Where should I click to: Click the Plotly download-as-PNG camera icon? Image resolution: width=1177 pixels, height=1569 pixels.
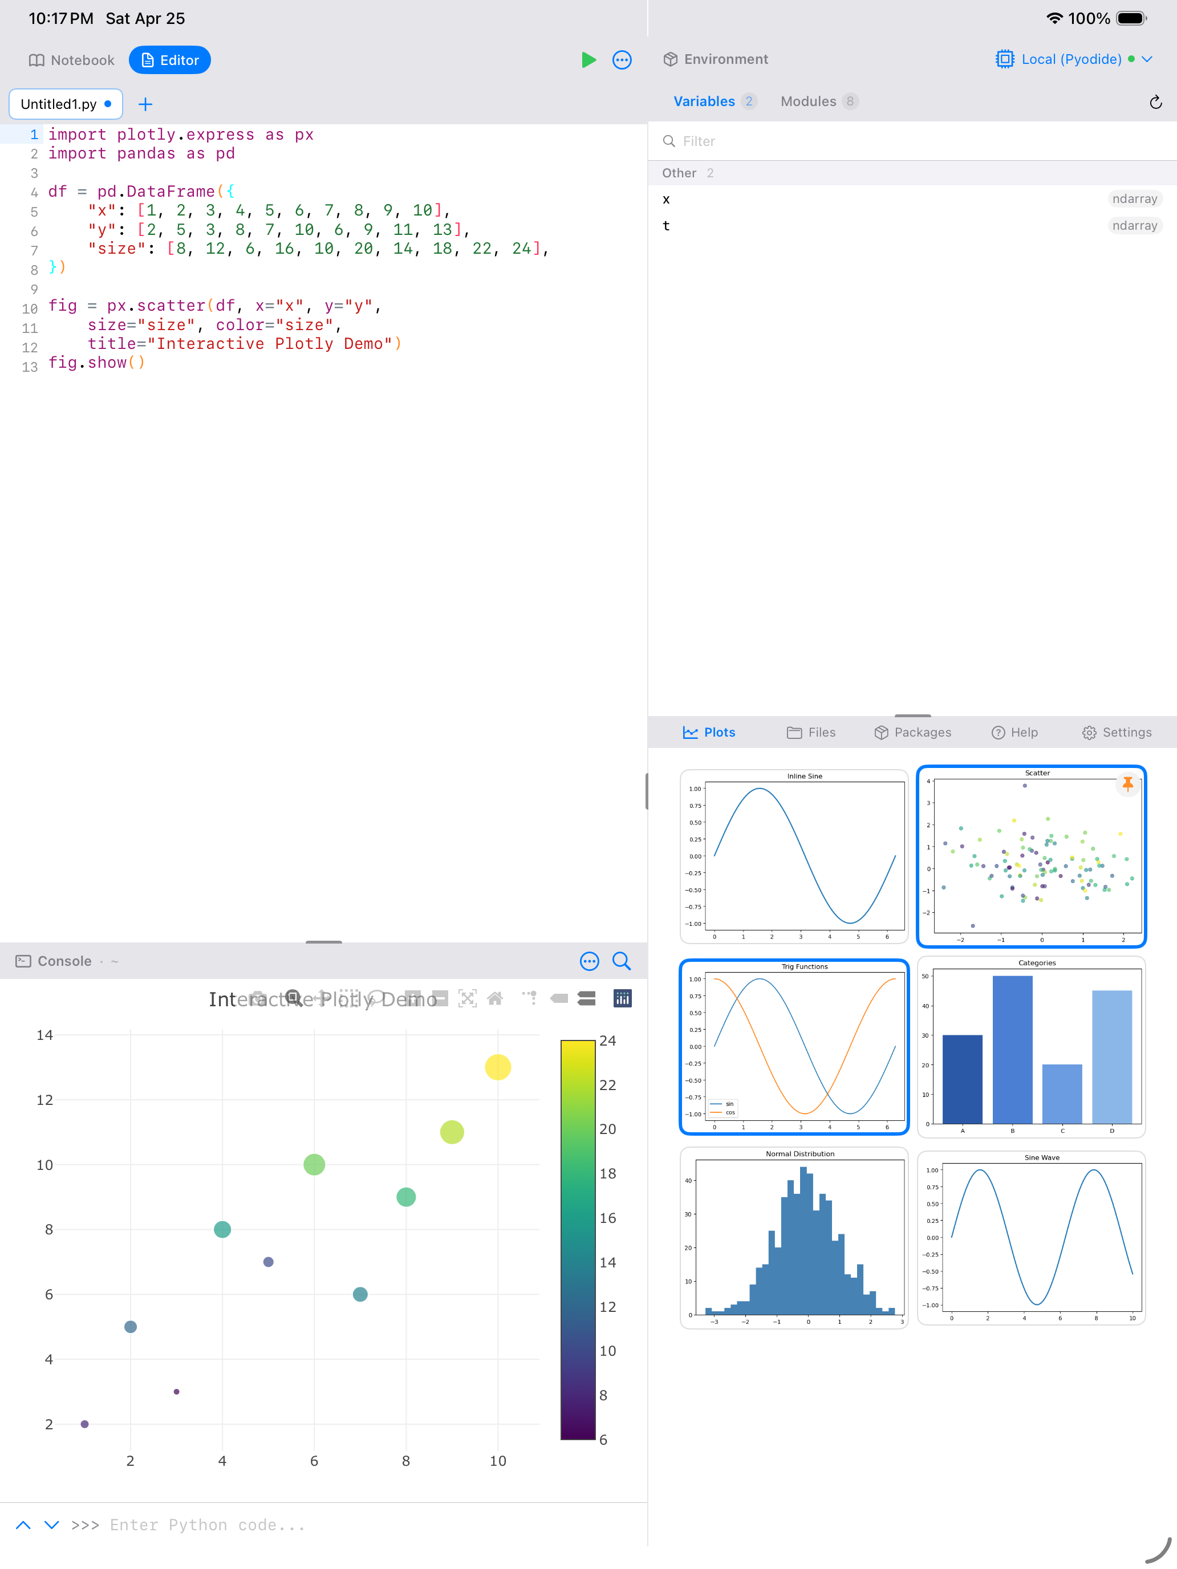click(x=258, y=999)
